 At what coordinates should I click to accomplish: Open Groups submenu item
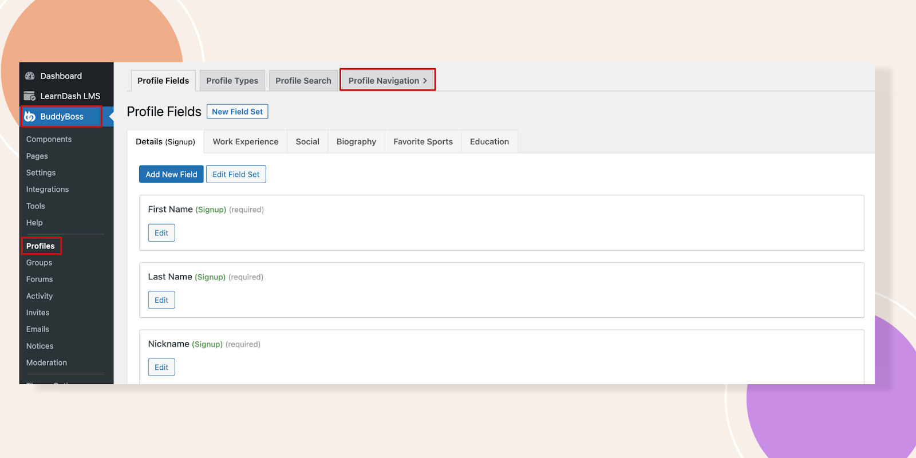pyautogui.click(x=39, y=262)
